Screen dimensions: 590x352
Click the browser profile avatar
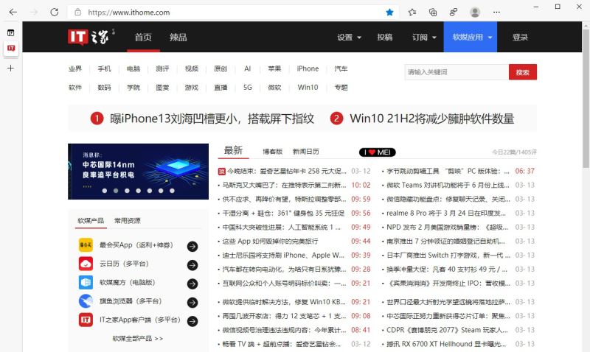pyautogui.click(x=475, y=12)
